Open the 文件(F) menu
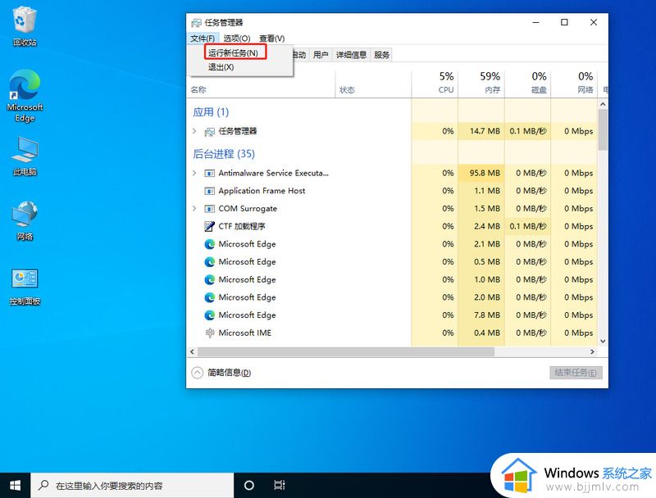 click(x=203, y=38)
